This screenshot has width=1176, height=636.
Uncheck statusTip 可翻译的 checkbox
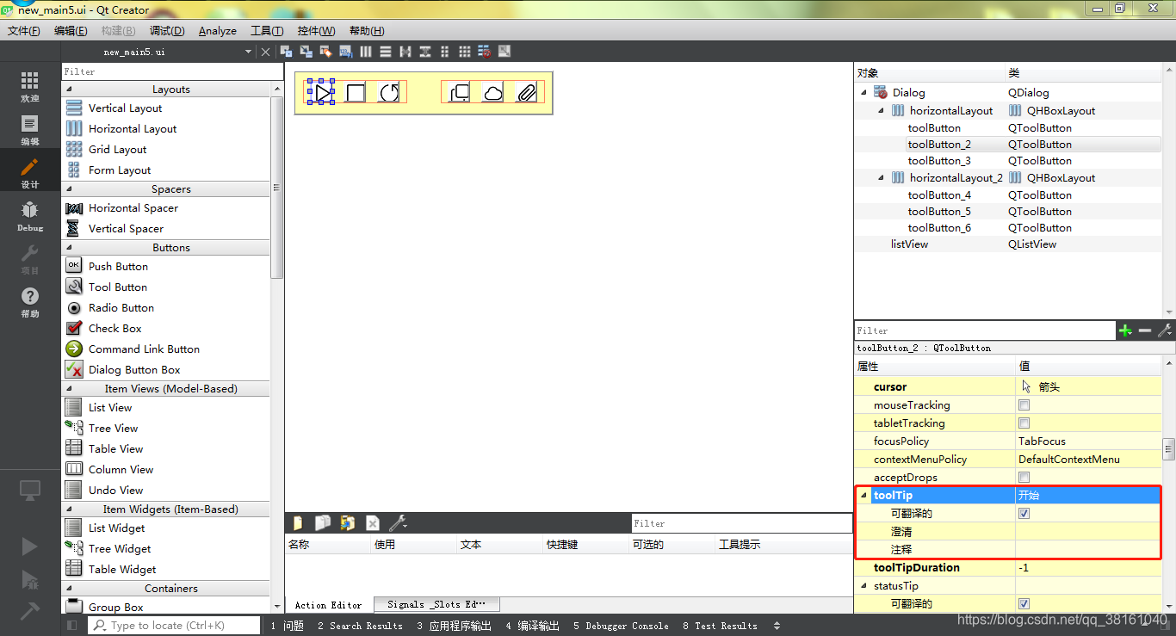click(x=1024, y=604)
